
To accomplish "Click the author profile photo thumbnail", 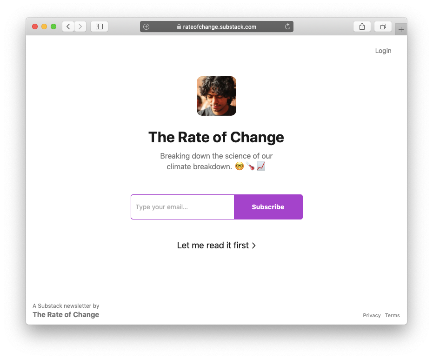I will point(216,96).
